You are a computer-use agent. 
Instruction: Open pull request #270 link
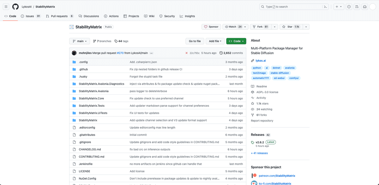120,53
